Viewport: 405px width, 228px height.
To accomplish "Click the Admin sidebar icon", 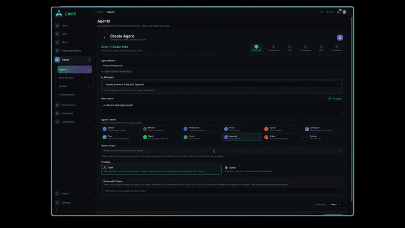I will [57, 194].
